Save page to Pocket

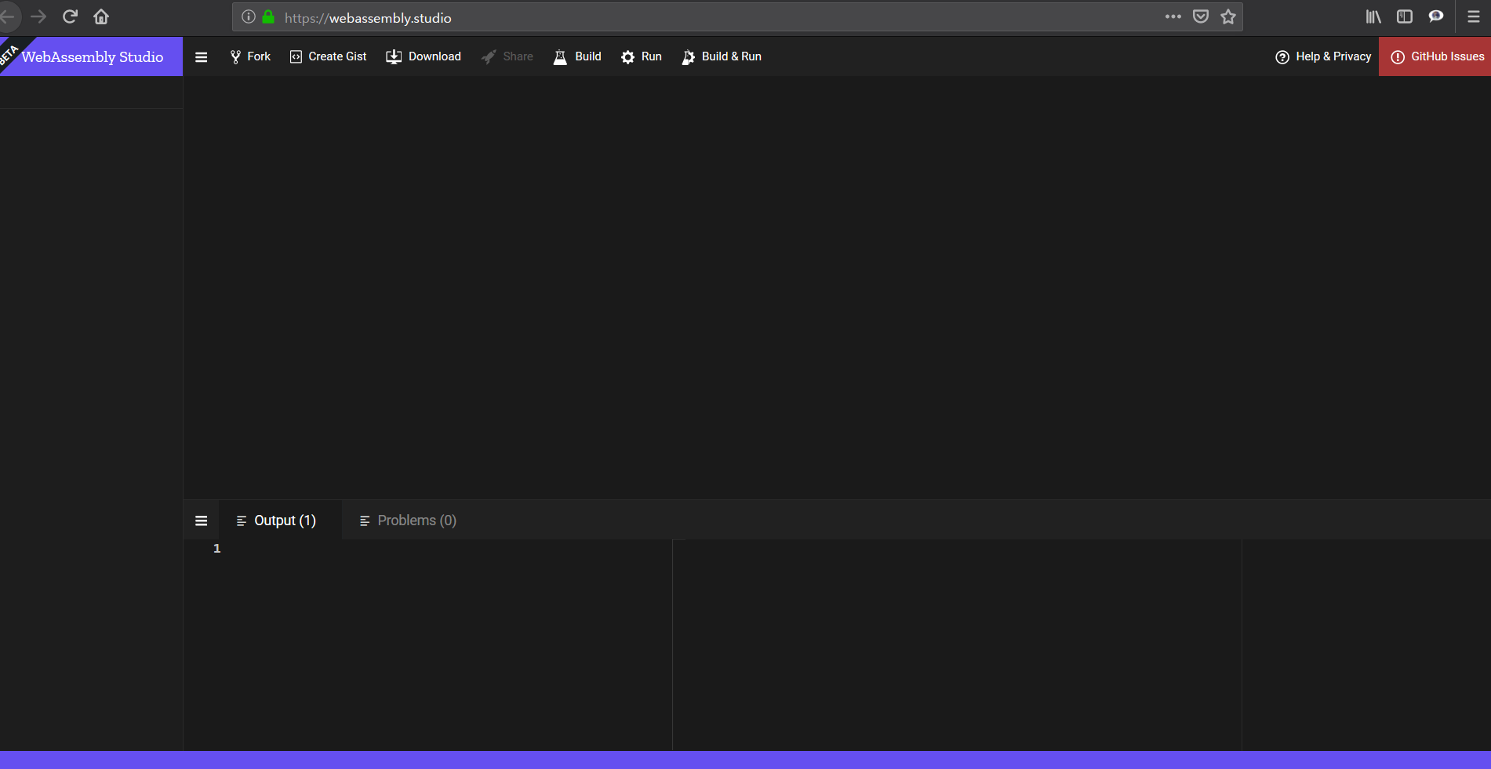pos(1201,16)
